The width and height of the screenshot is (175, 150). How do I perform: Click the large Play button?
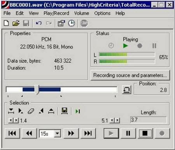click(x=111, y=133)
